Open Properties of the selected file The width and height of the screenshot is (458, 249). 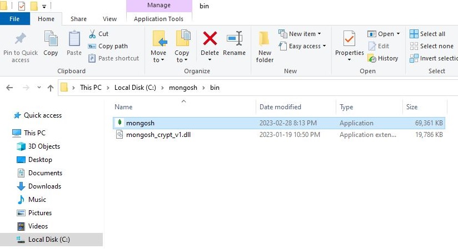(x=350, y=43)
